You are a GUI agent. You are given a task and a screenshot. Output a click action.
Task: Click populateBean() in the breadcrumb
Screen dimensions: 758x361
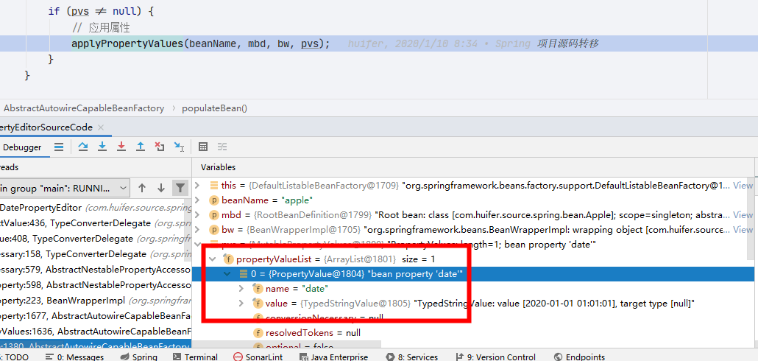point(214,108)
